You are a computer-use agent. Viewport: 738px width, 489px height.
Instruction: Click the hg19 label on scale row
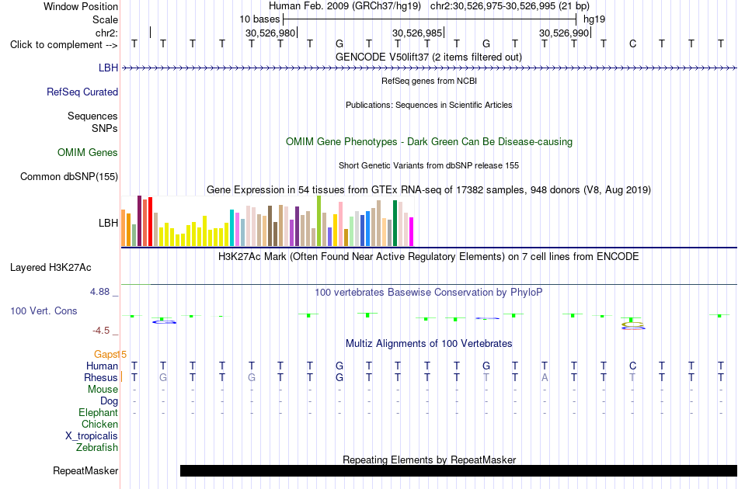click(594, 19)
